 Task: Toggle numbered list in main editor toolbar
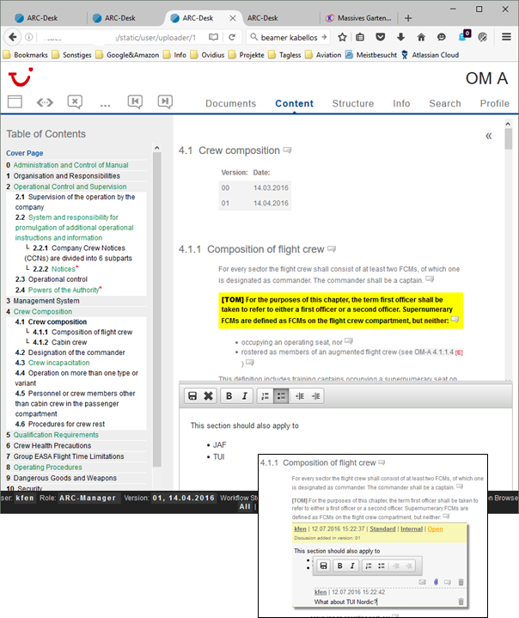[265, 396]
